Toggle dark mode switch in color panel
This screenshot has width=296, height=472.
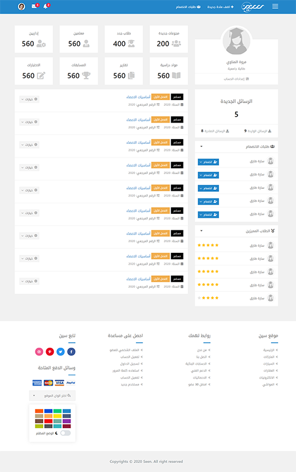pos(65,433)
